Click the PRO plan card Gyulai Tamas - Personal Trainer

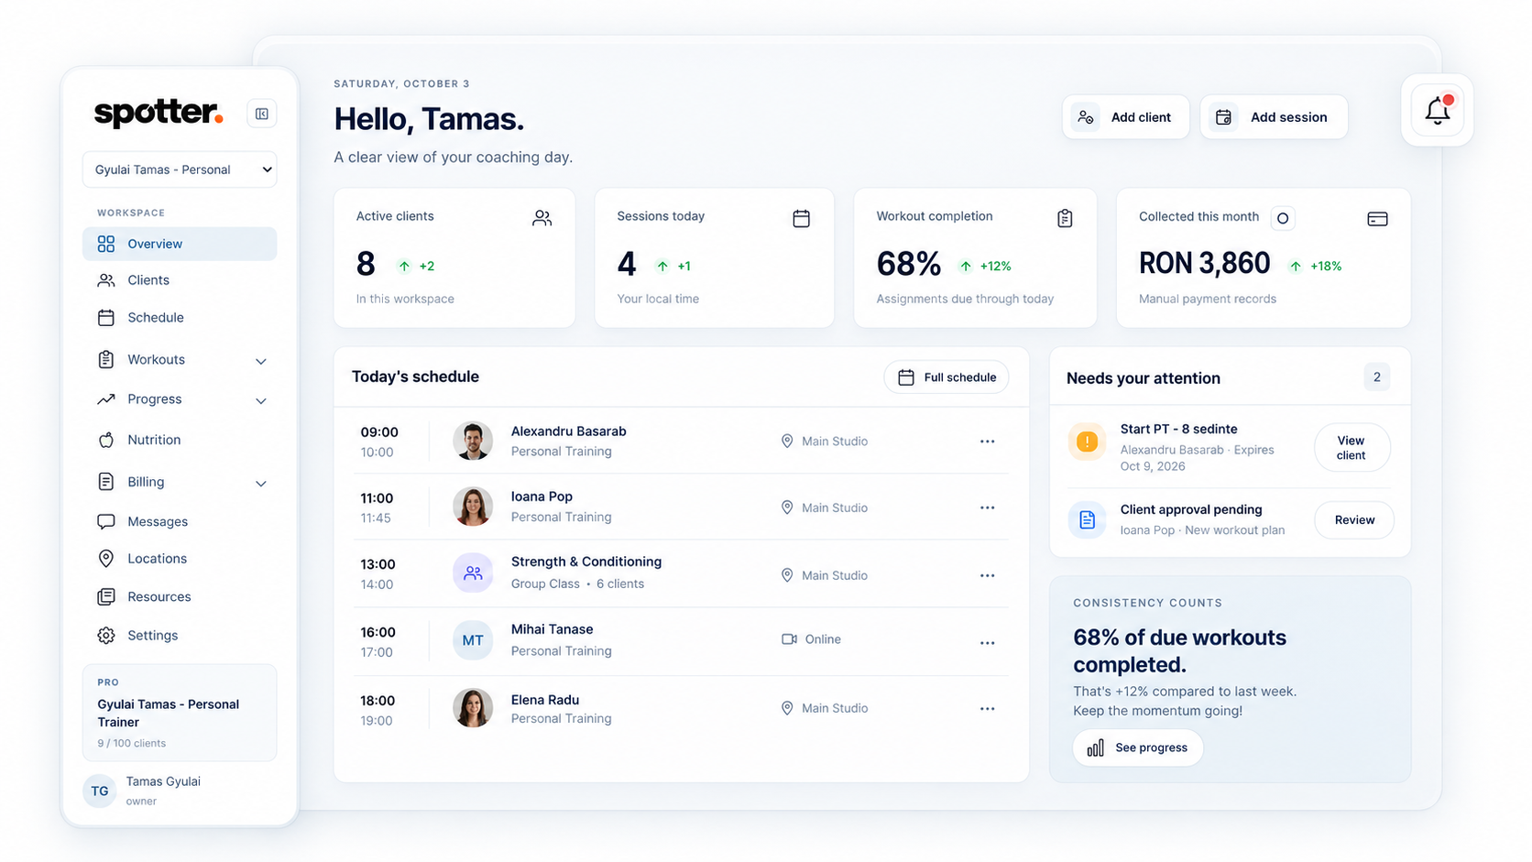click(x=180, y=713)
